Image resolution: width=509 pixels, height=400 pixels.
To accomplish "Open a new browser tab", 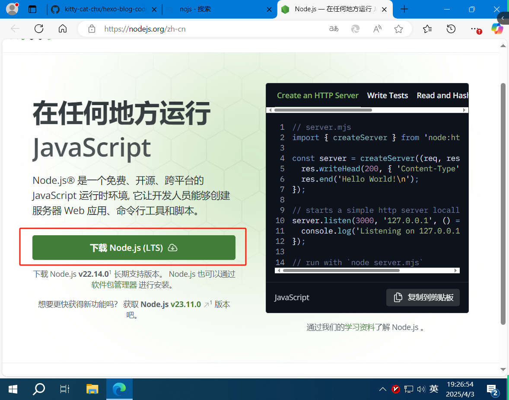I will pos(404,9).
